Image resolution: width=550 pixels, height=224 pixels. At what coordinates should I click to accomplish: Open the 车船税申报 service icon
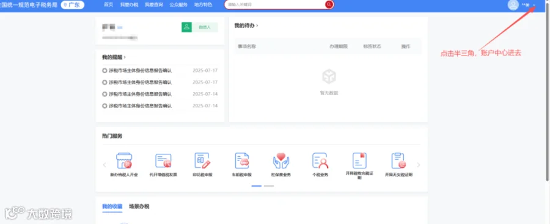(x=241, y=161)
